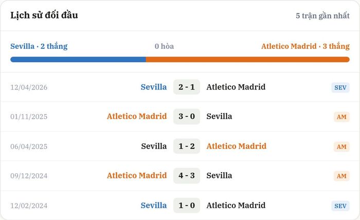Open the 'Lịch sử đối đầu' heading
Image resolution: width=360 pixels, height=220 pixels.
click(44, 15)
